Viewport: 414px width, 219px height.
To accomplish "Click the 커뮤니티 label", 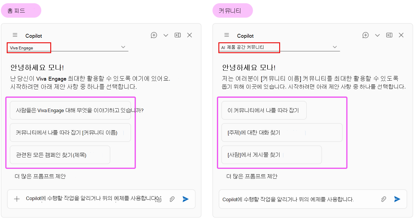I will point(233,11).
